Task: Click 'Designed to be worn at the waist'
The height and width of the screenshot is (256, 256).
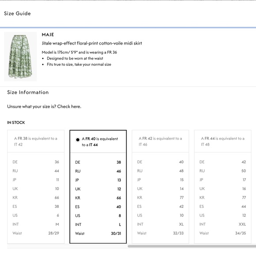Action: click(x=75, y=58)
